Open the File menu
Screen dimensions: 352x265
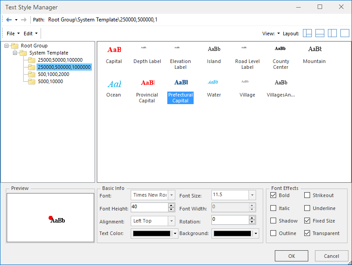coord(13,34)
